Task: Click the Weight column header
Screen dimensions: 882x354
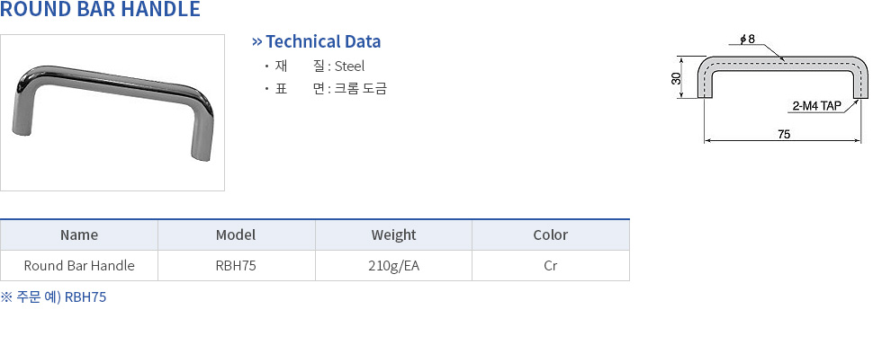Action: [x=393, y=235]
